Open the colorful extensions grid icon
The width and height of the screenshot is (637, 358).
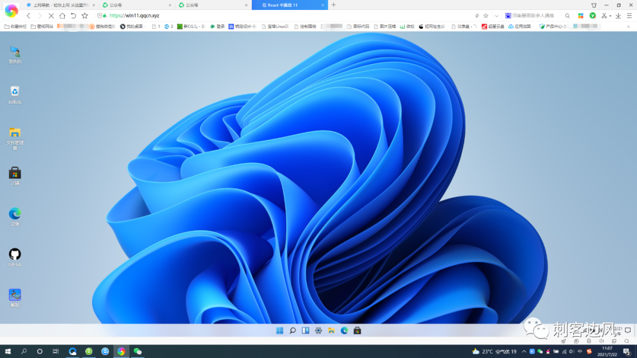[x=580, y=15]
